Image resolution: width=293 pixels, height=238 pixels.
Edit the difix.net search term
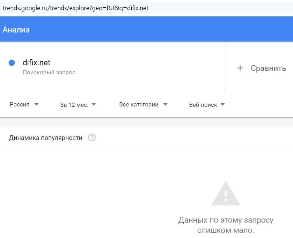tap(37, 62)
